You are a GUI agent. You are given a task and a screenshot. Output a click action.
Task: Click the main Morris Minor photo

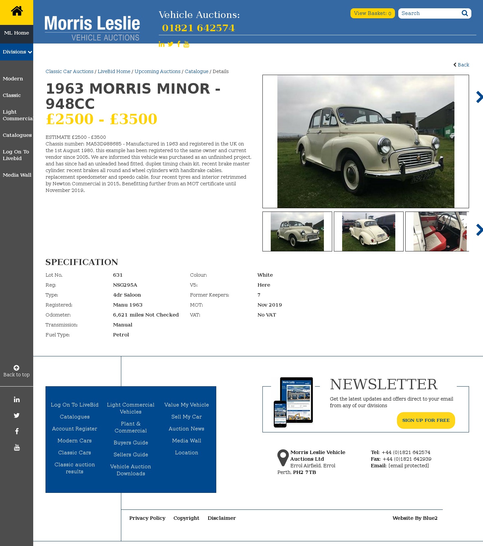(x=366, y=141)
